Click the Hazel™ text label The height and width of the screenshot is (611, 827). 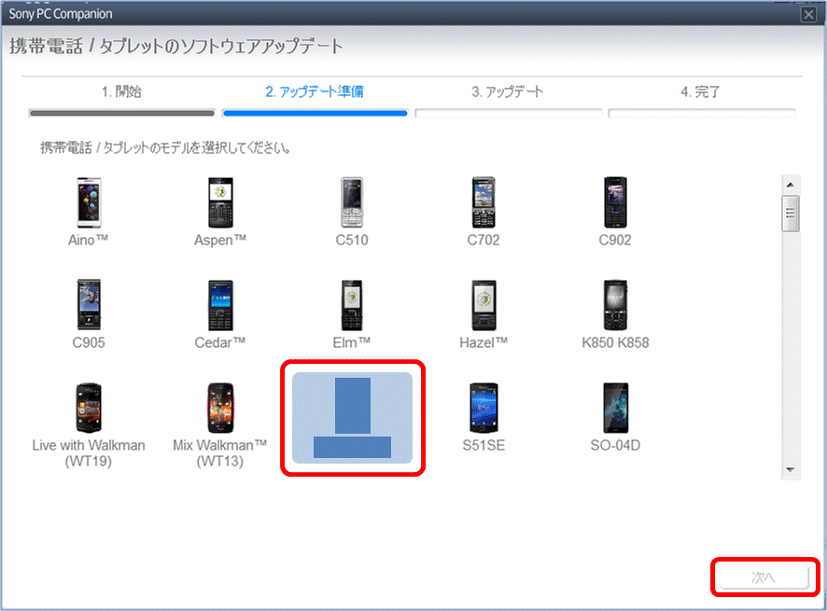tap(484, 342)
